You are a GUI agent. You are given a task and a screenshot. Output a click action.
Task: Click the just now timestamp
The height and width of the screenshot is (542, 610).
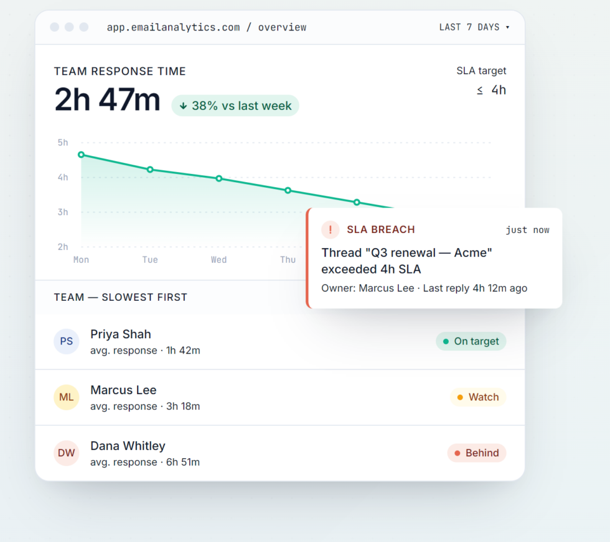point(527,230)
